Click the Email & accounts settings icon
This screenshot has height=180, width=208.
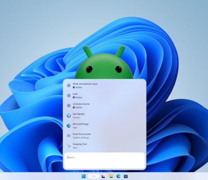(x=69, y=136)
